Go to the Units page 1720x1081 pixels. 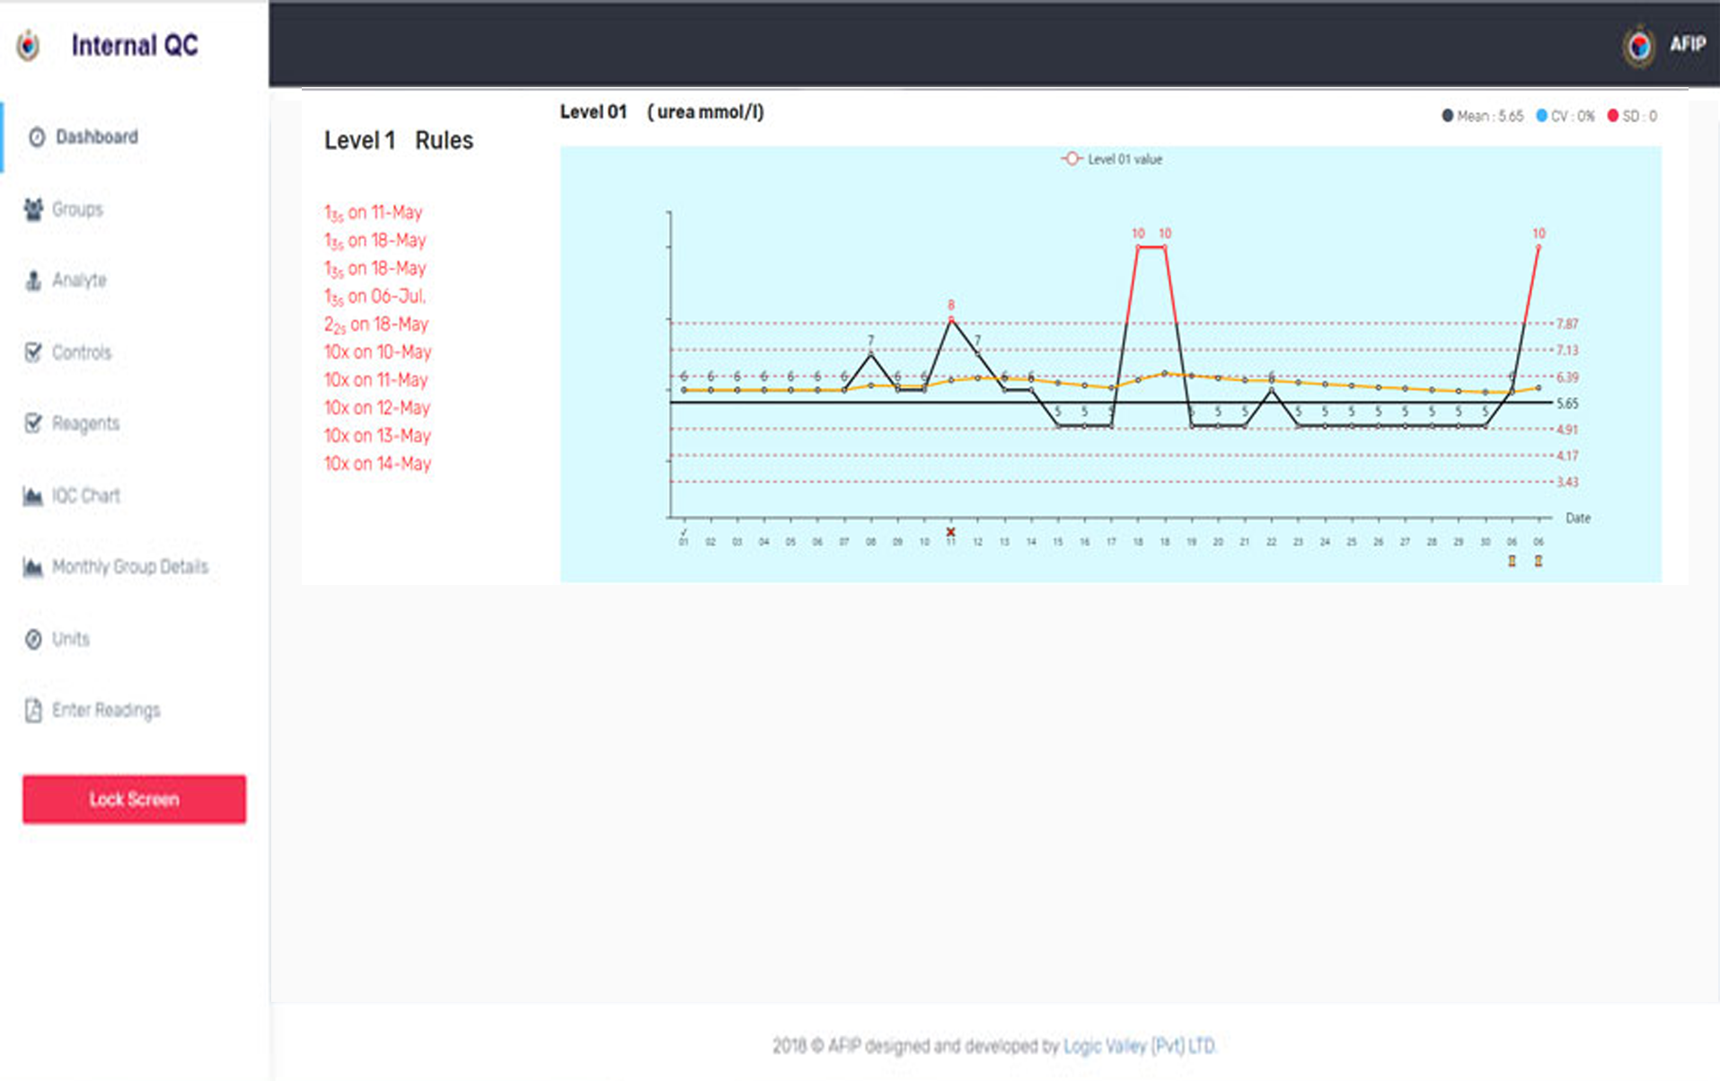[71, 639]
